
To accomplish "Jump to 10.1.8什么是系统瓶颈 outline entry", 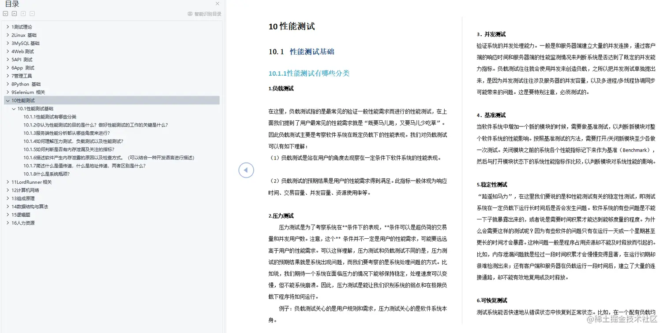I will (x=47, y=174).
